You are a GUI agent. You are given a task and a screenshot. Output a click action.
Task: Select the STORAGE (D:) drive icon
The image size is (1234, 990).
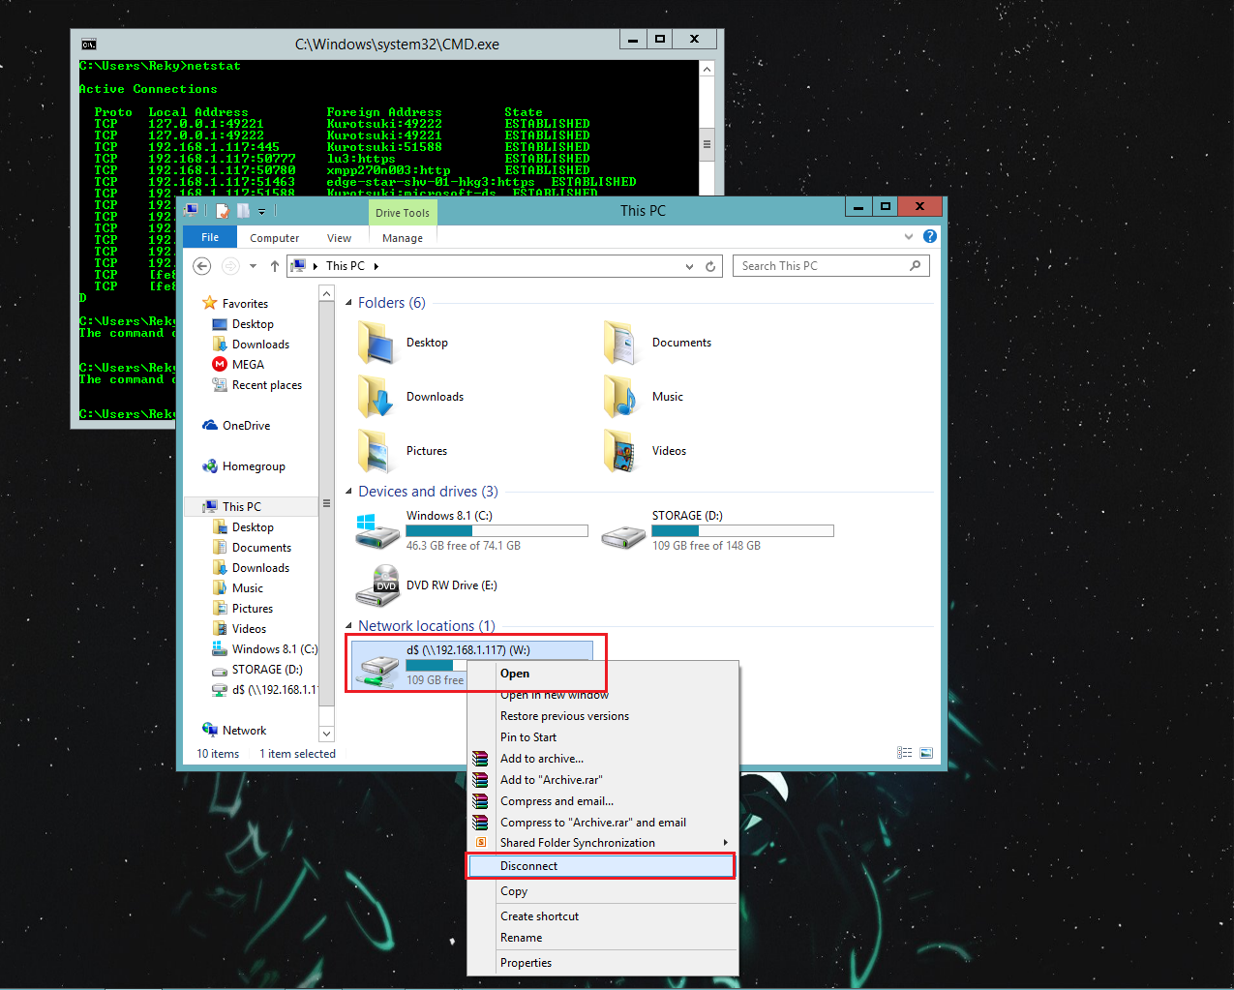(623, 535)
